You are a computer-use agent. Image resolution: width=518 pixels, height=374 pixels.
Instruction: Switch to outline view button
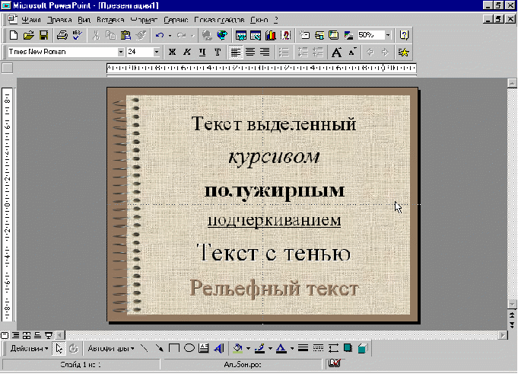(15, 335)
